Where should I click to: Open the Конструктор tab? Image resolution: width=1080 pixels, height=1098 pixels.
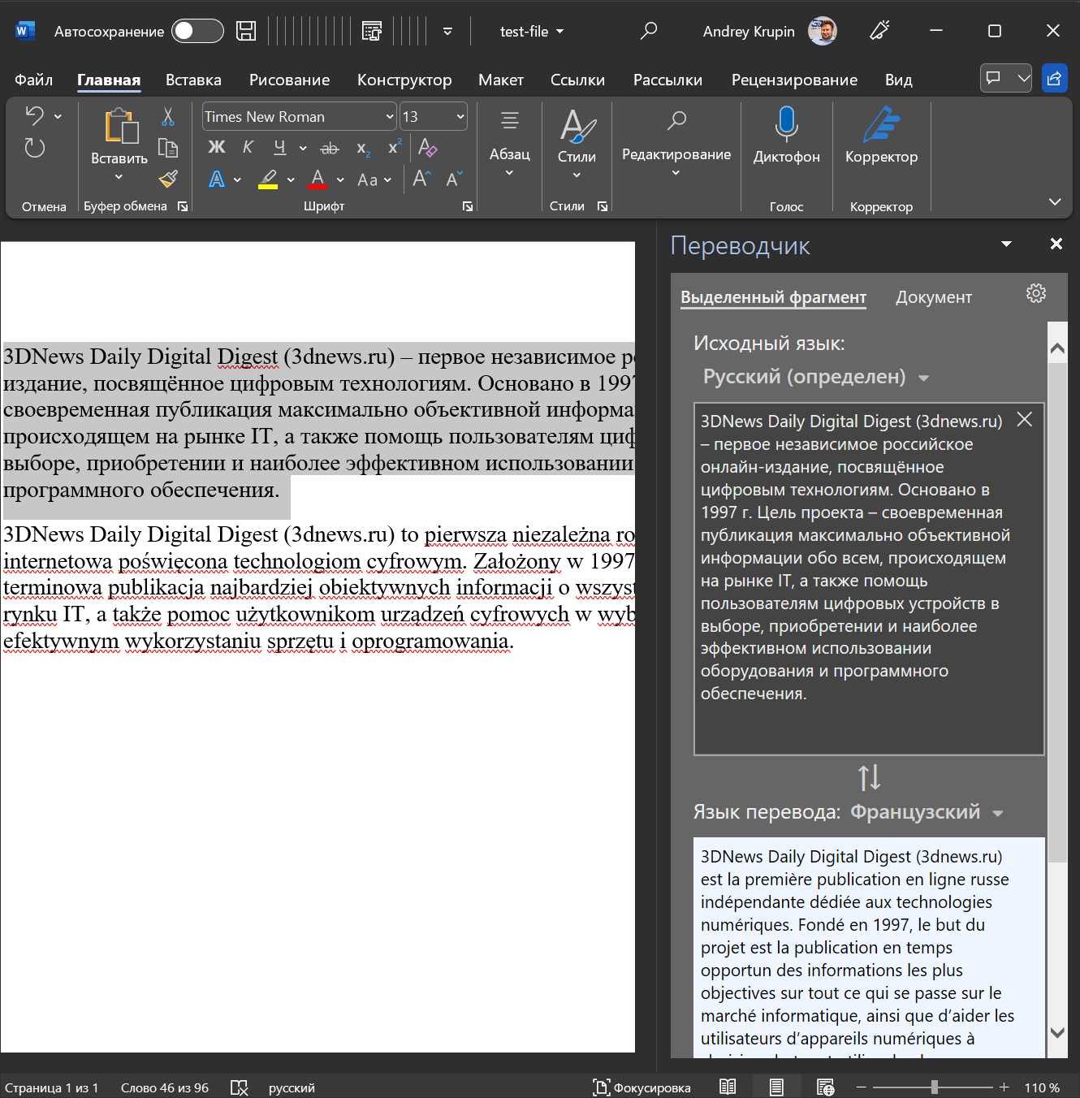[x=404, y=80]
